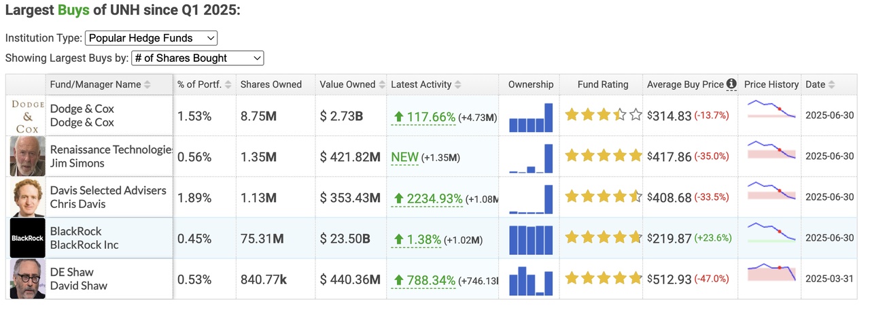
Task: Click the Davis Selected Advisers ownership chart
Action: [x=531, y=199]
